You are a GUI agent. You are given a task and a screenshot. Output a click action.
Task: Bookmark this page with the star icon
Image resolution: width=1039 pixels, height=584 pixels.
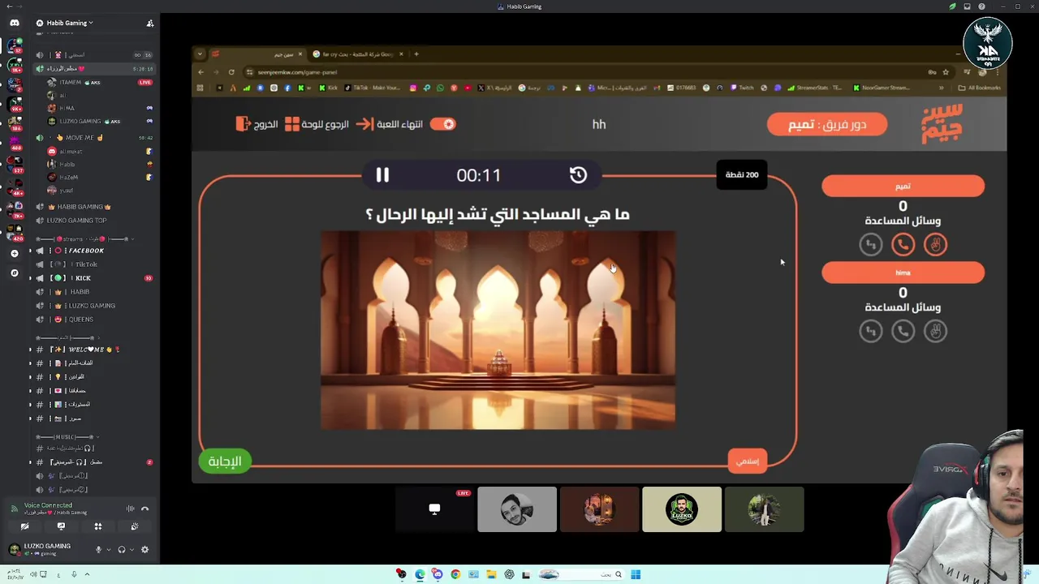946,72
